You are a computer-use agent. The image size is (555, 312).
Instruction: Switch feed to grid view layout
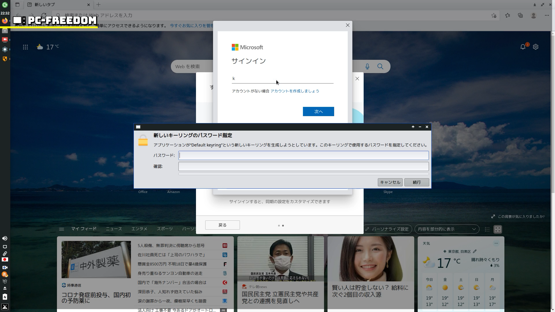click(x=497, y=229)
